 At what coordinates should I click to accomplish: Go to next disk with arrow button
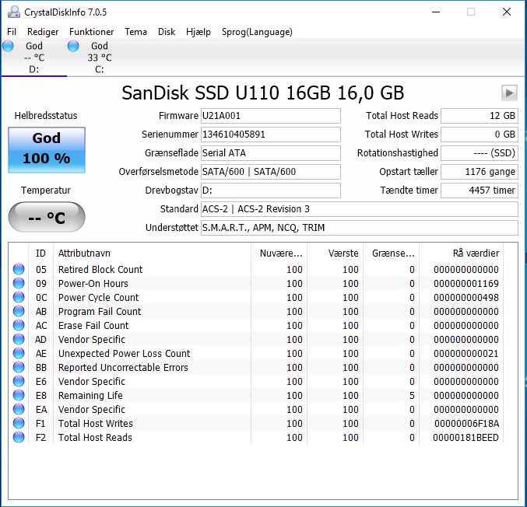pos(509,93)
